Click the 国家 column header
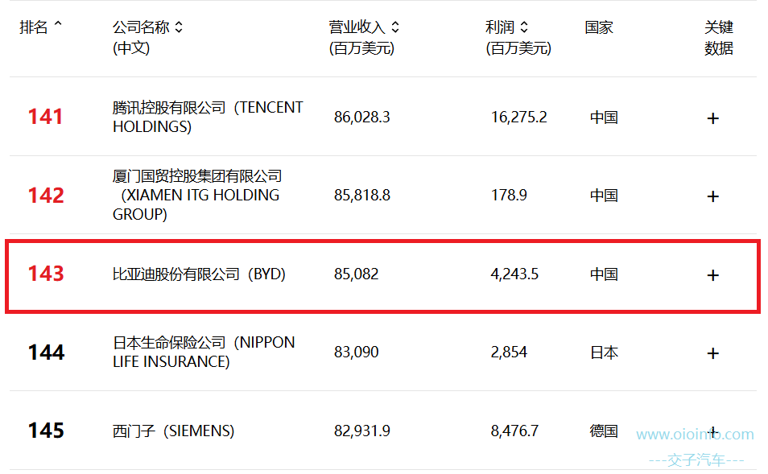Screen dimensions: 768x474 [599, 27]
